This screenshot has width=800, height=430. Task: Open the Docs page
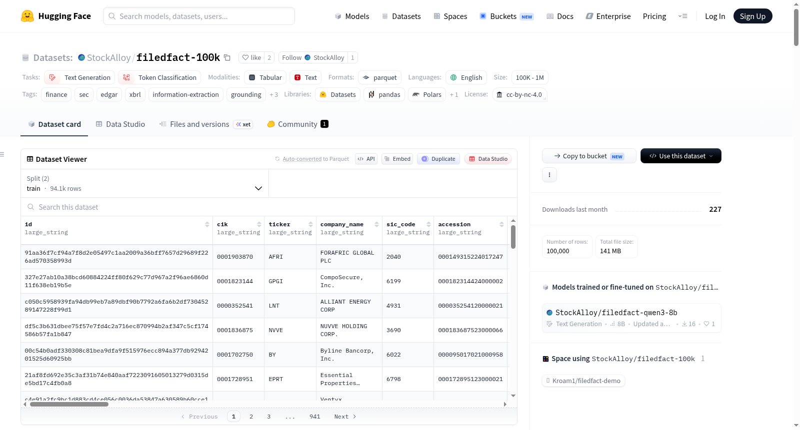560,16
